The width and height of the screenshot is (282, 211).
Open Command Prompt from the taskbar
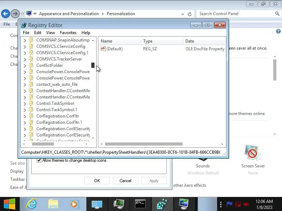[x=140, y=204]
